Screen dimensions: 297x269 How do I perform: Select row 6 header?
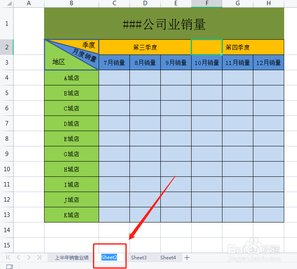coord(7,108)
